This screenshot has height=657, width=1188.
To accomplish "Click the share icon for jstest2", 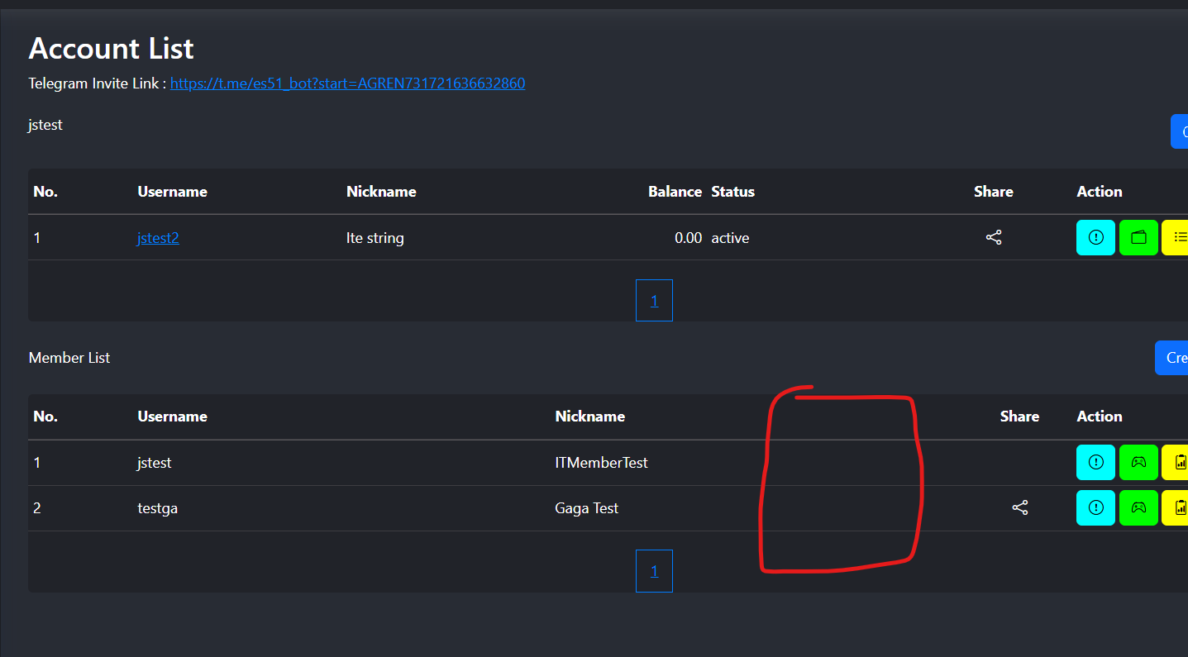I will pyautogui.click(x=994, y=238).
